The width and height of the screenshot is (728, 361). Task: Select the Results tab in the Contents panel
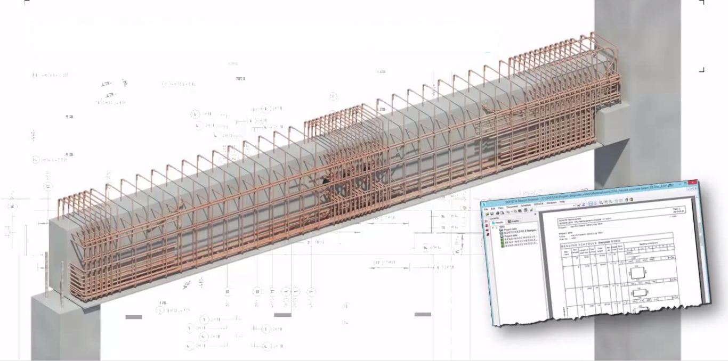499,222
